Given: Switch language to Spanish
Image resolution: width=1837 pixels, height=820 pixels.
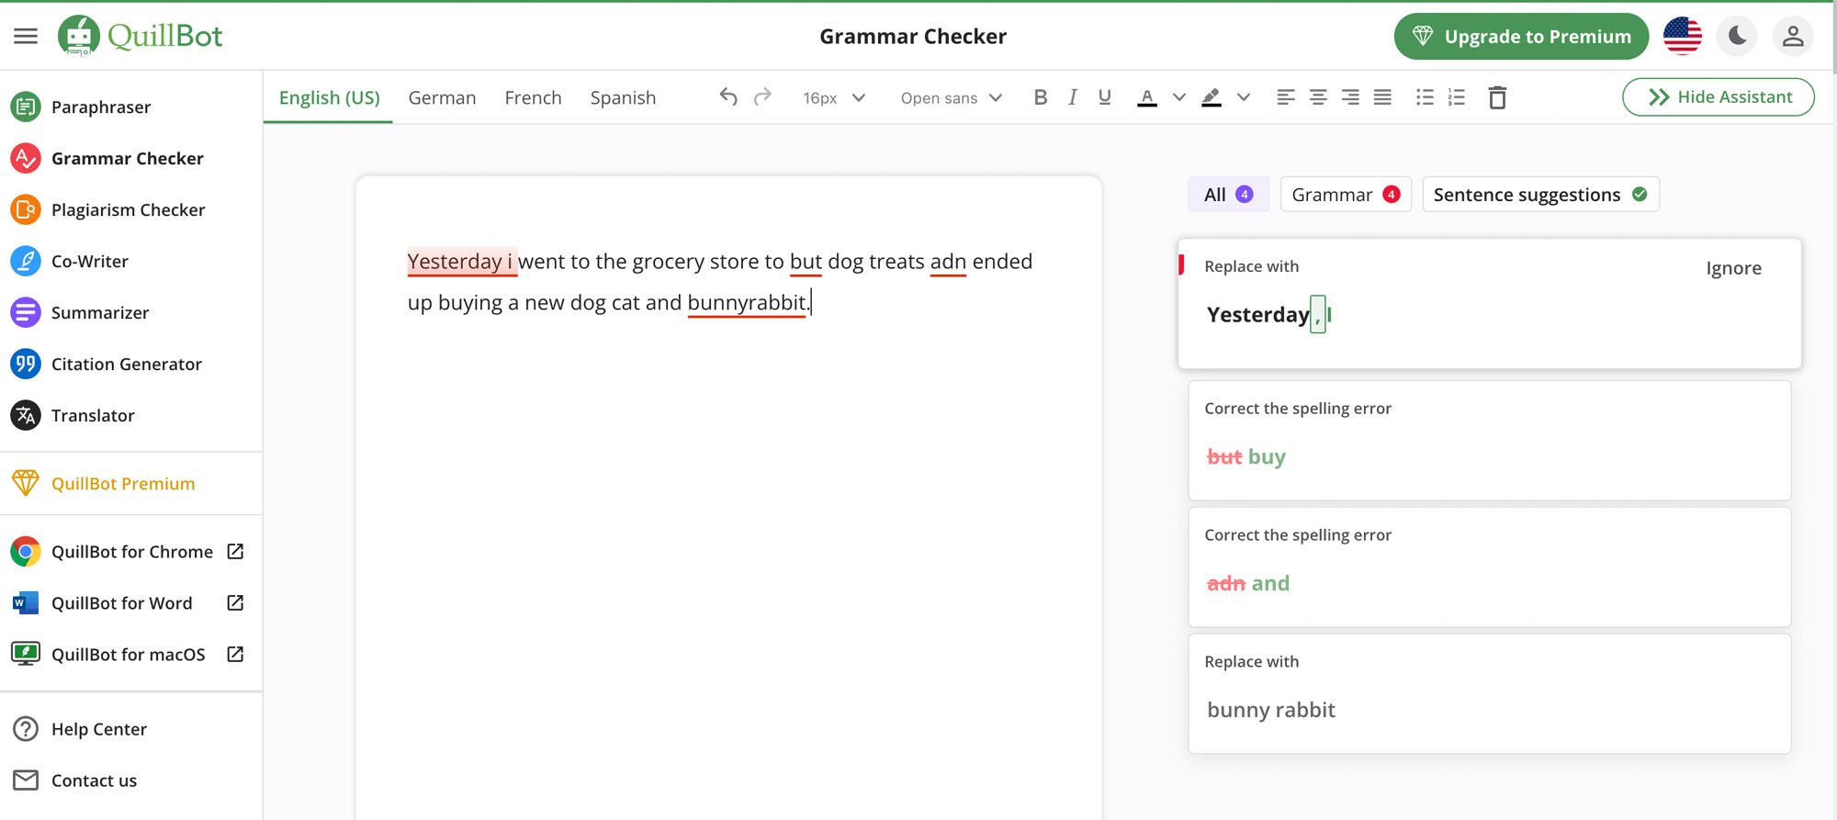Looking at the screenshot, I should (x=623, y=97).
